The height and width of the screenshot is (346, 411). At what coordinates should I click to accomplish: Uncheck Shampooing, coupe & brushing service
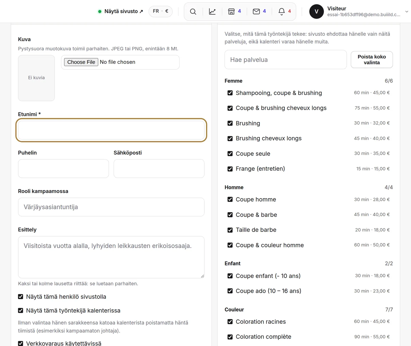pos(230,93)
